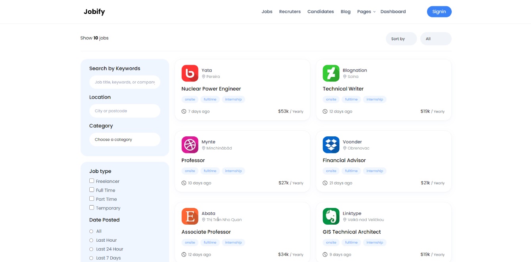The width and height of the screenshot is (531, 262).
Task: Tick the Part Time checkbox
Action: click(x=92, y=199)
